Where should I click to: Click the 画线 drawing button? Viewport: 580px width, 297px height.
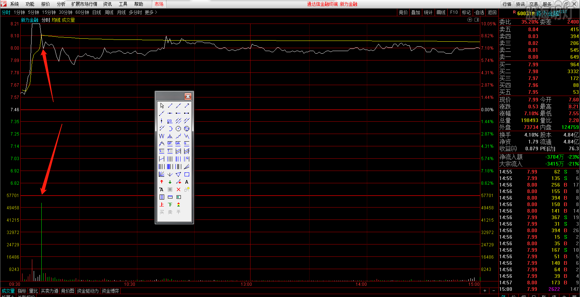(x=441, y=12)
